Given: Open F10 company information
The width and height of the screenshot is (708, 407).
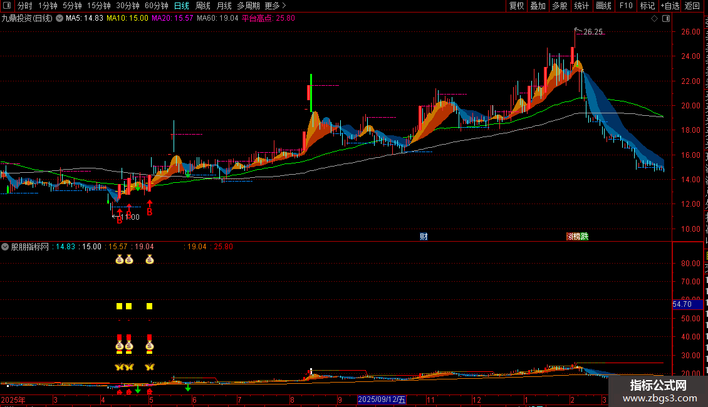Looking at the screenshot, I should (626, 6).
